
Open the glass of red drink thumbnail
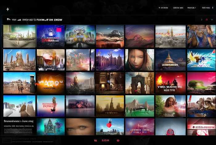51,60
